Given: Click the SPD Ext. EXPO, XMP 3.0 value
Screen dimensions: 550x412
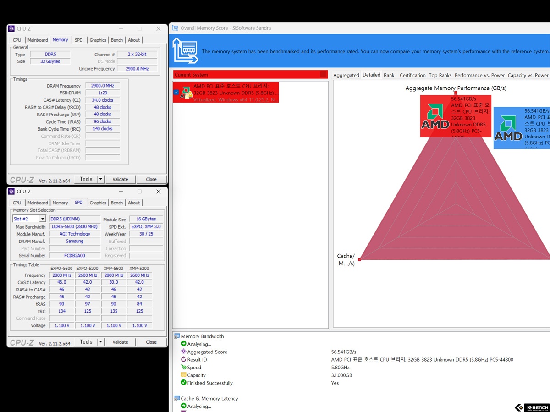Looking at the screenshot, I should coord(146,226).
